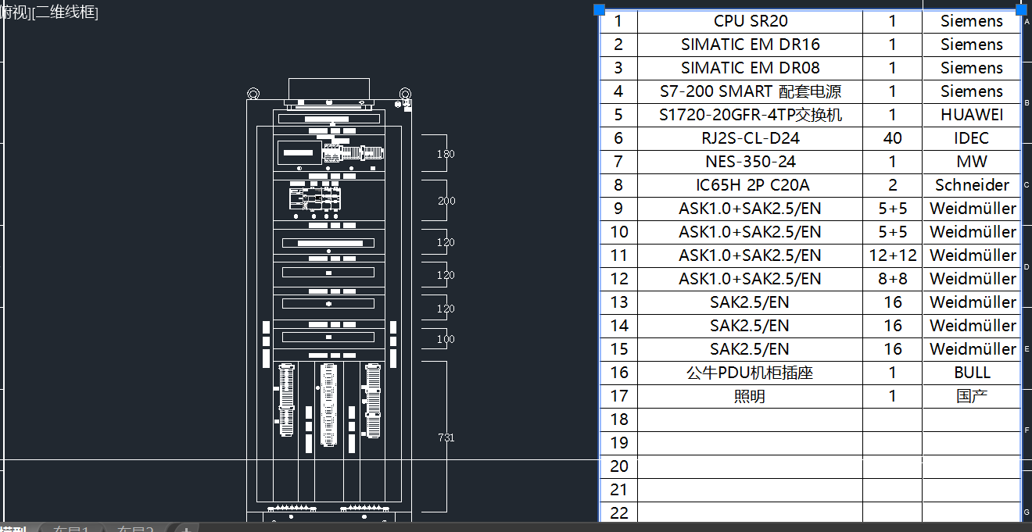Select the 100 dimension text
The height and width of the screenshot is (532, 1032).
coord(446,339)
